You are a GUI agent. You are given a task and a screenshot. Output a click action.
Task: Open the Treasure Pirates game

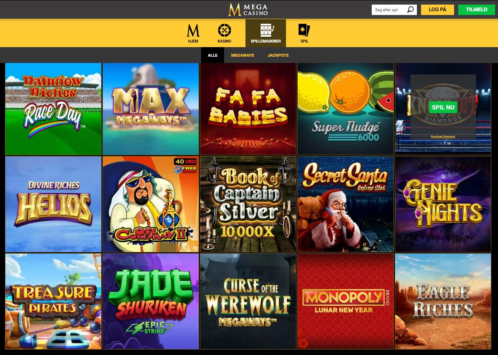[54, 302]
